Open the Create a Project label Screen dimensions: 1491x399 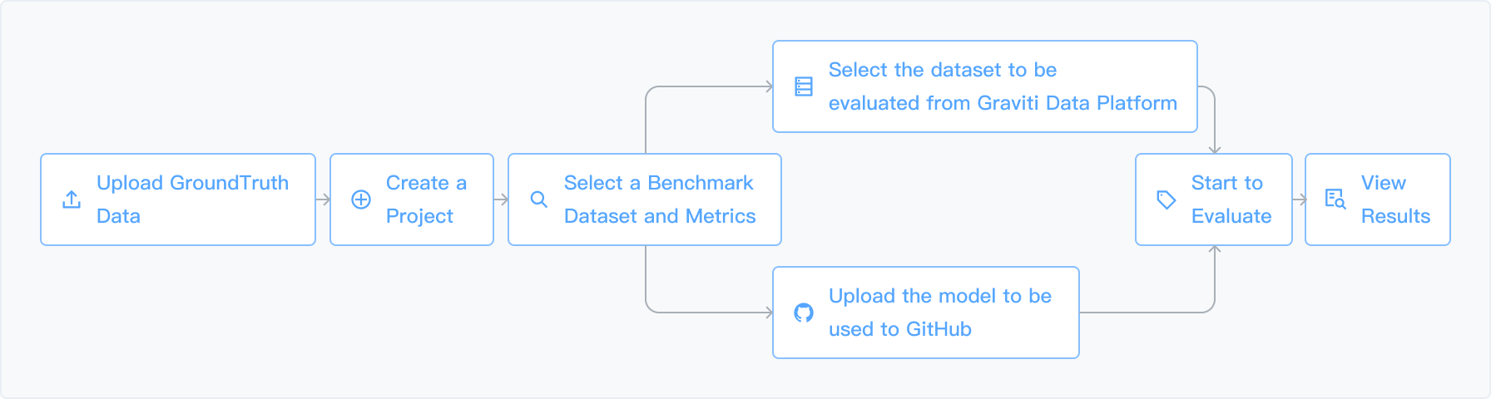pyautogui.click(x=426, y=199)
